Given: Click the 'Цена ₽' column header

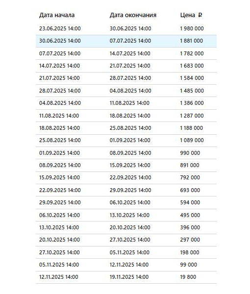Looking at the screenshot, I should pos(191,15).
